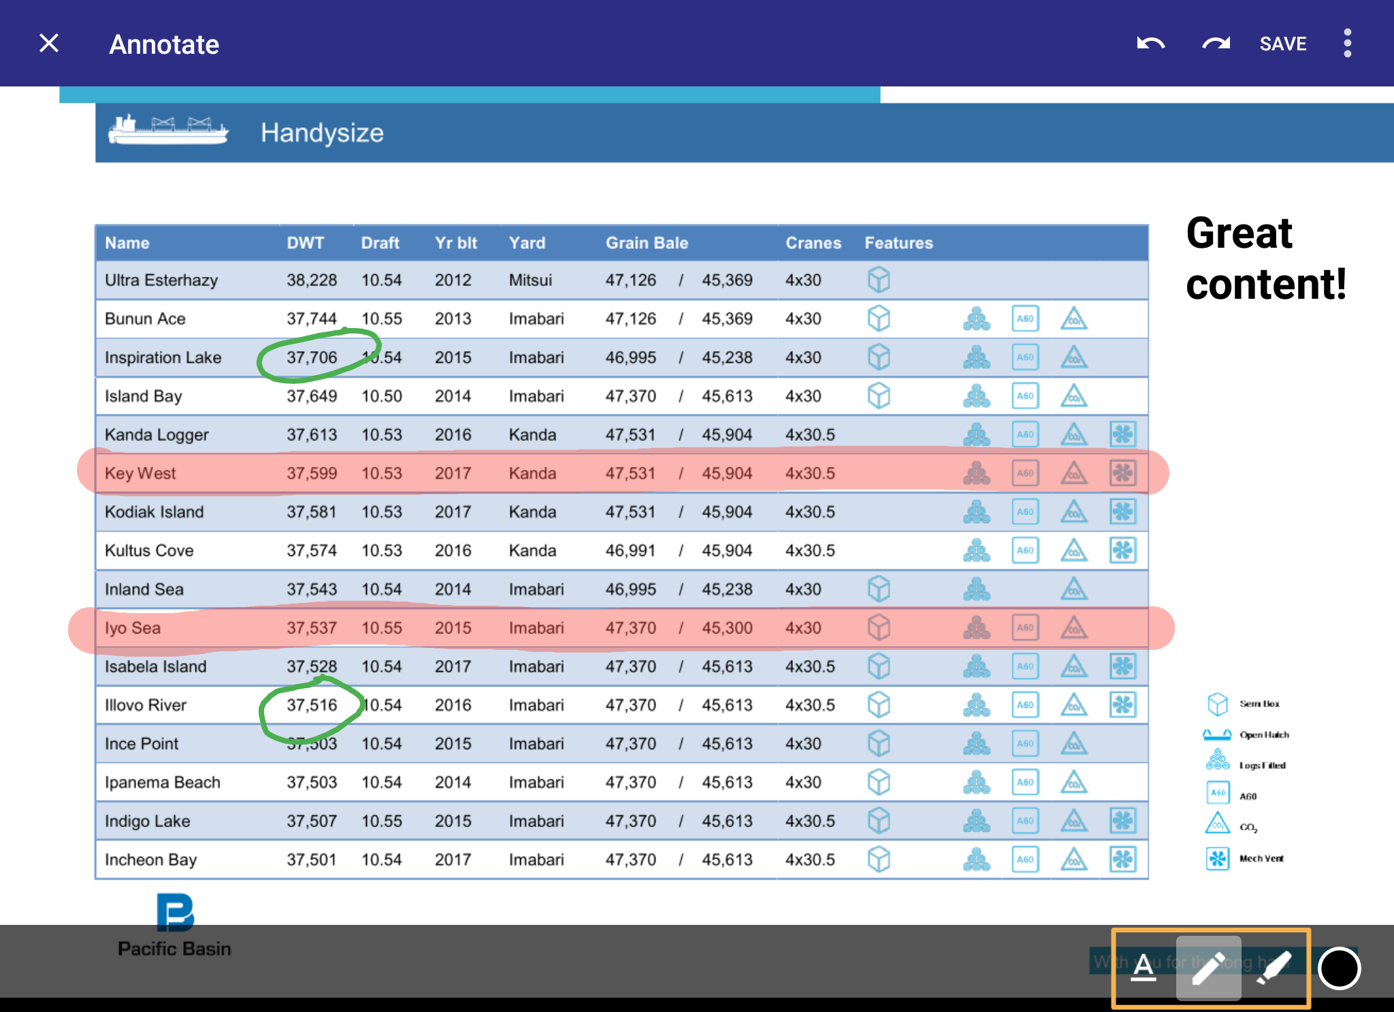Click the 'Kultus Cove' vessel name
The image size is (1394, 1012).
pyautogui.click(x=149, y=551)
